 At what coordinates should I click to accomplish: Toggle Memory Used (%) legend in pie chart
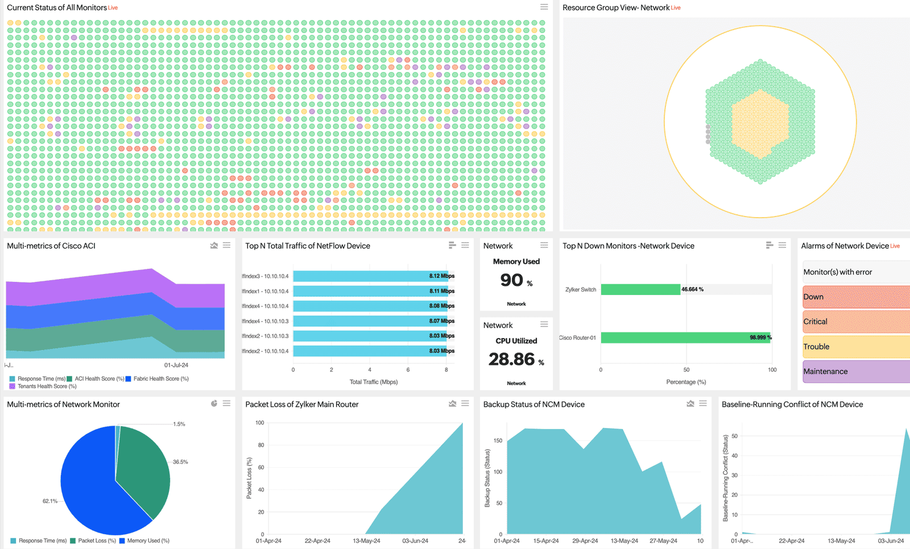144,540
